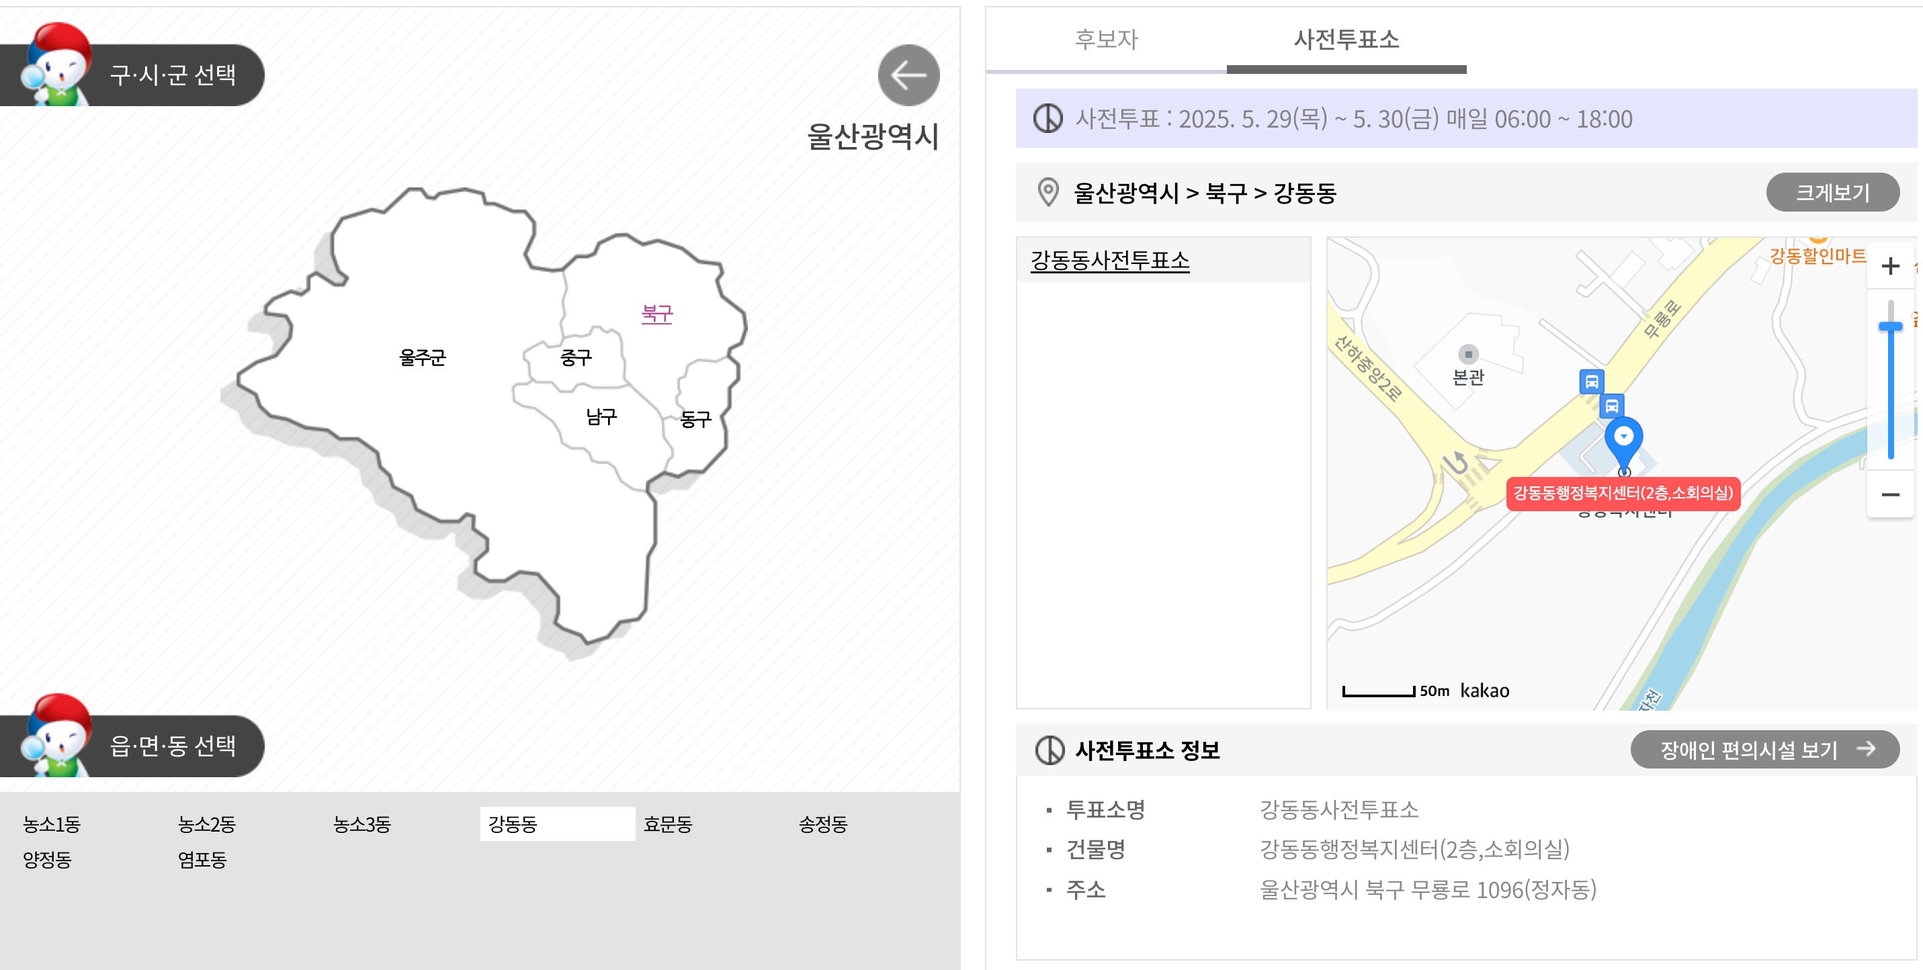1923x970 pixels.
Task: Switch to the 사전투표소 tab
Action: click(1346, 39)
